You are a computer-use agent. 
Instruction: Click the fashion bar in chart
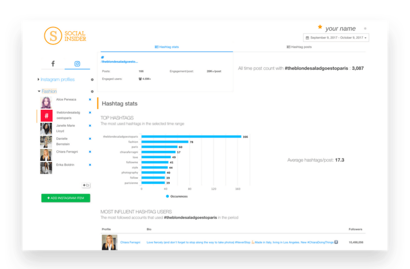(165, 142)
